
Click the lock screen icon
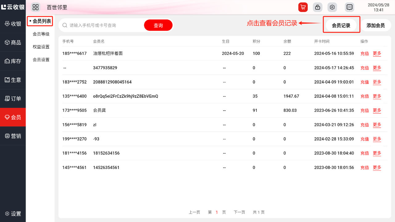pos(318,7)
